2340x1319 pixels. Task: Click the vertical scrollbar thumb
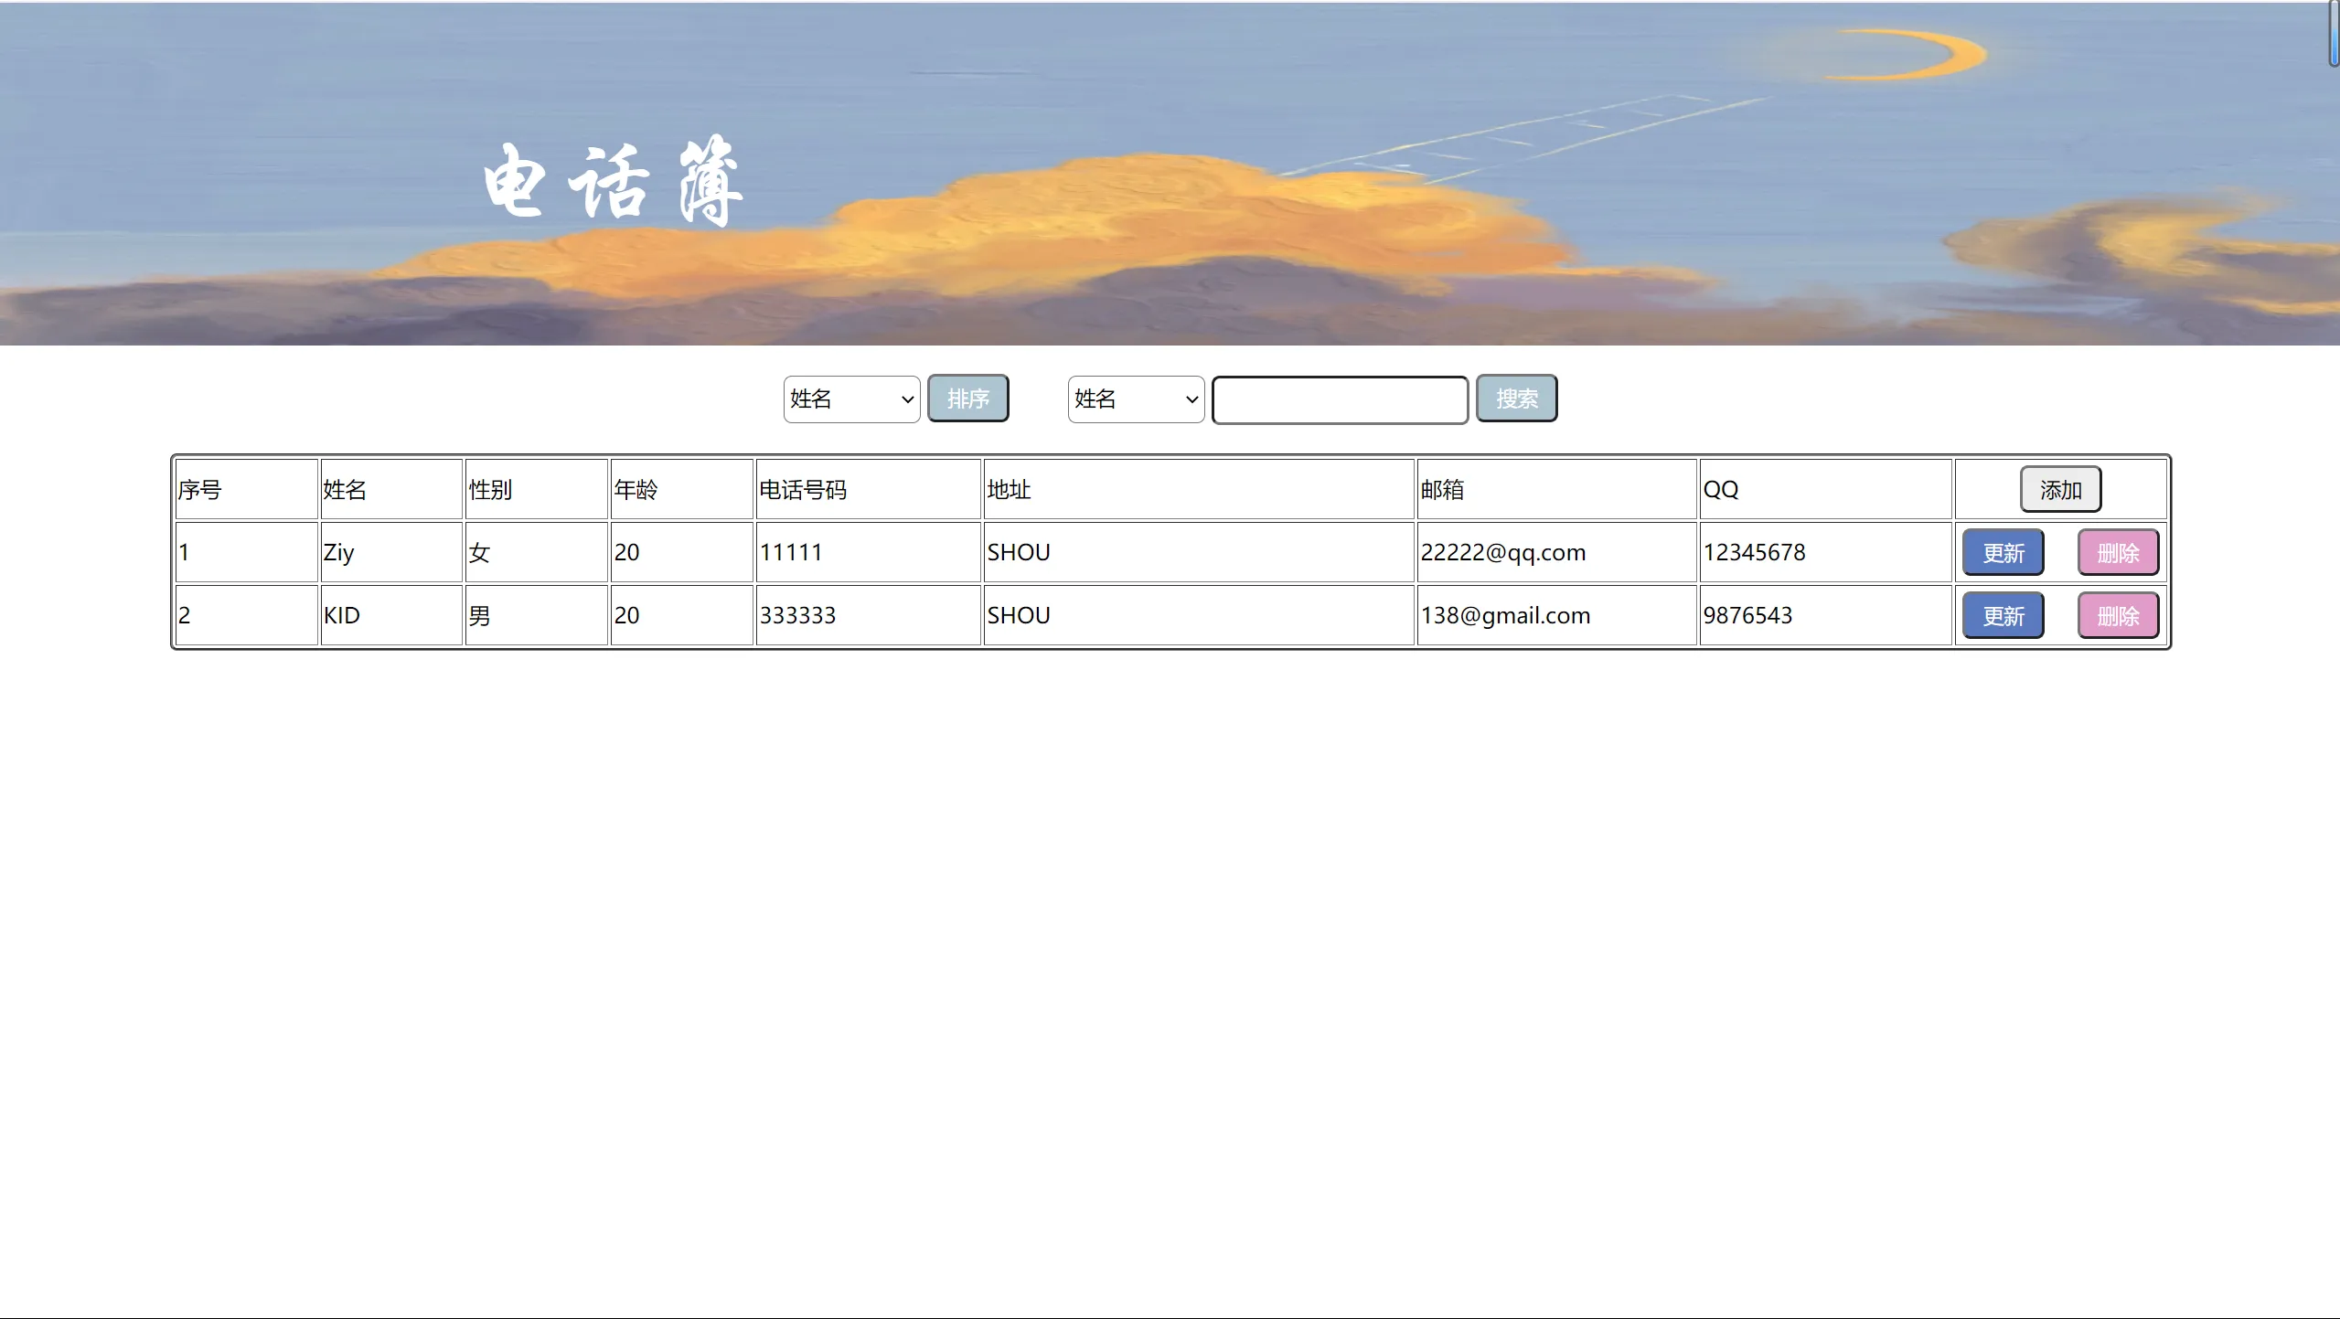tap(2334, 34)
